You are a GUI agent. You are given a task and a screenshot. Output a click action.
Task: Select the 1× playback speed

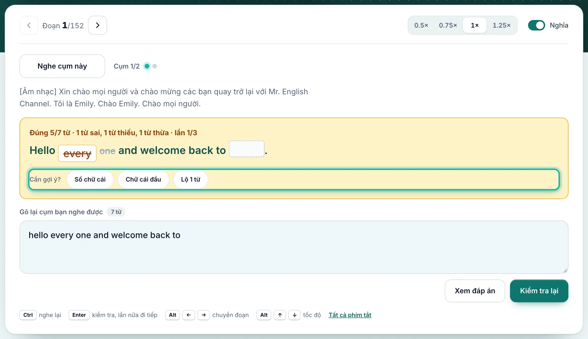(x=474, y=25)
